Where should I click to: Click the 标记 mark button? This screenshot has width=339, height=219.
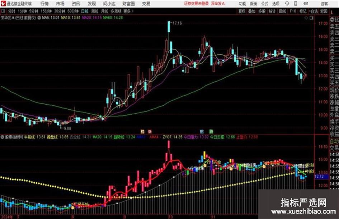point(303,11)
